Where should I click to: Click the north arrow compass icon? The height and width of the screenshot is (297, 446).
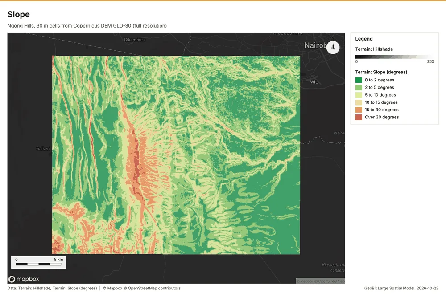[x=333, y=47]
